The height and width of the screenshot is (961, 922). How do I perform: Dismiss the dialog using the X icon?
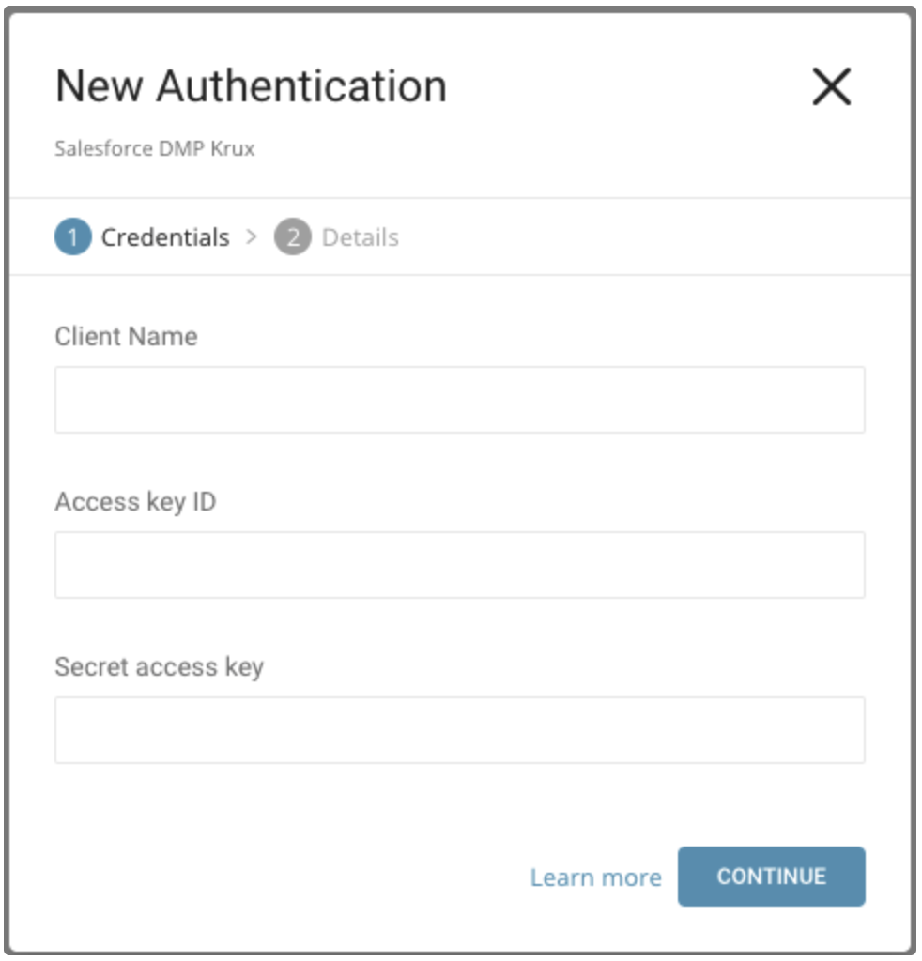831,87
